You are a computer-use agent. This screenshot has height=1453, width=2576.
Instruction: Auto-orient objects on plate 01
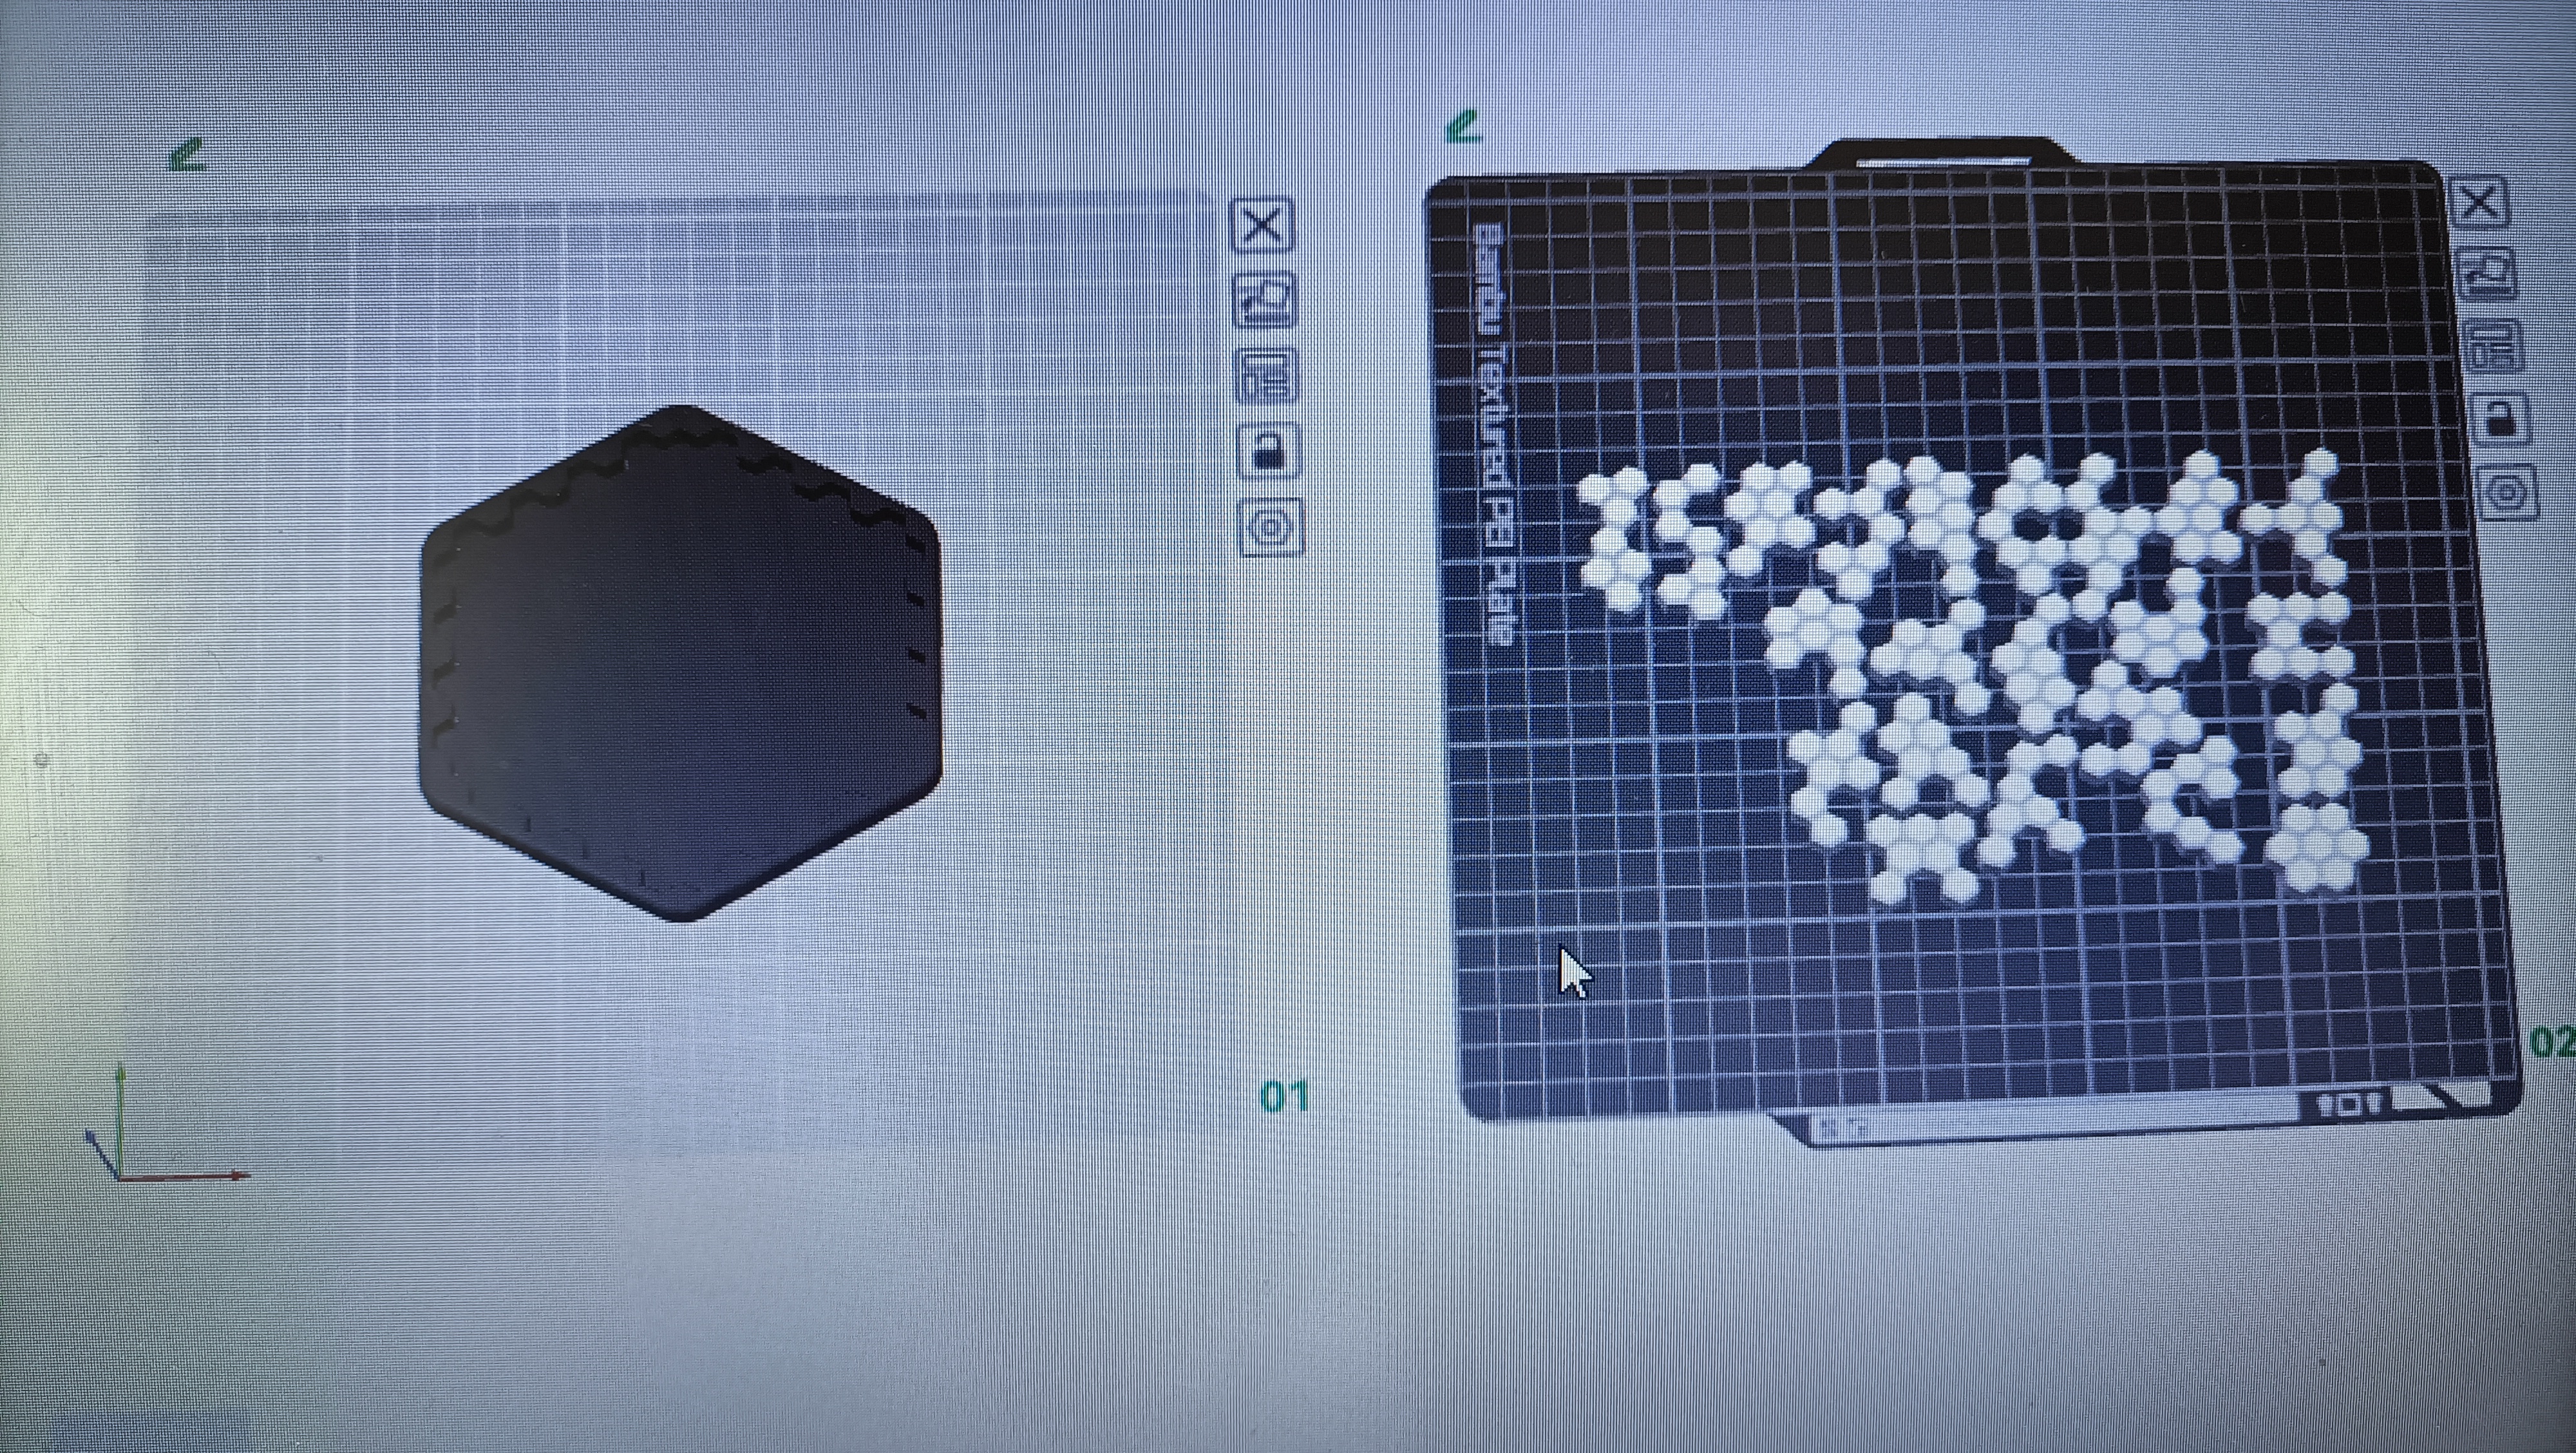(x=1266, y=300)
